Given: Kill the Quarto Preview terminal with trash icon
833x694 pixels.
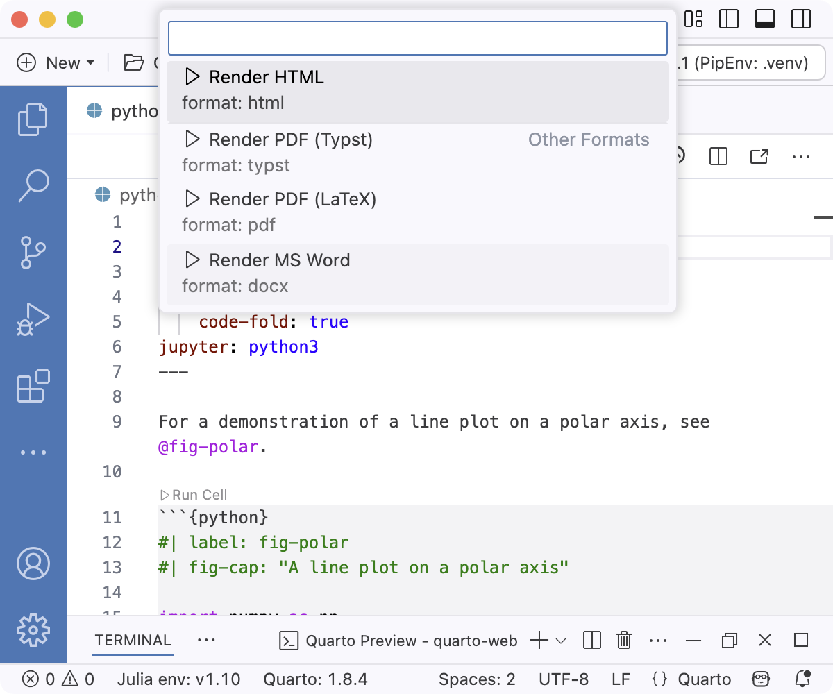Looking at the screenshot, I should (623, 641).
